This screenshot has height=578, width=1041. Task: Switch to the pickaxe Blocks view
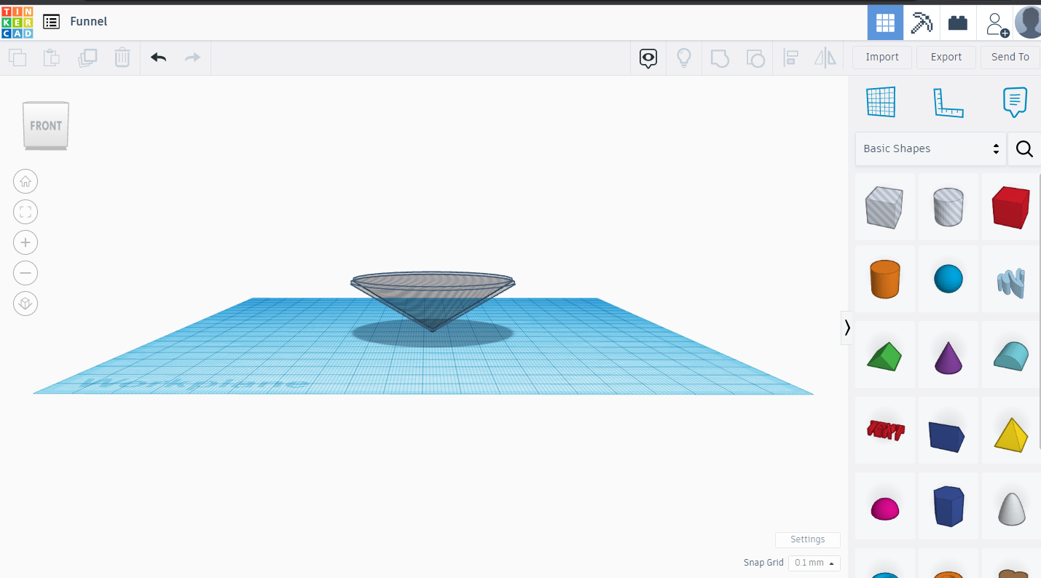click(x=922, y=23)
